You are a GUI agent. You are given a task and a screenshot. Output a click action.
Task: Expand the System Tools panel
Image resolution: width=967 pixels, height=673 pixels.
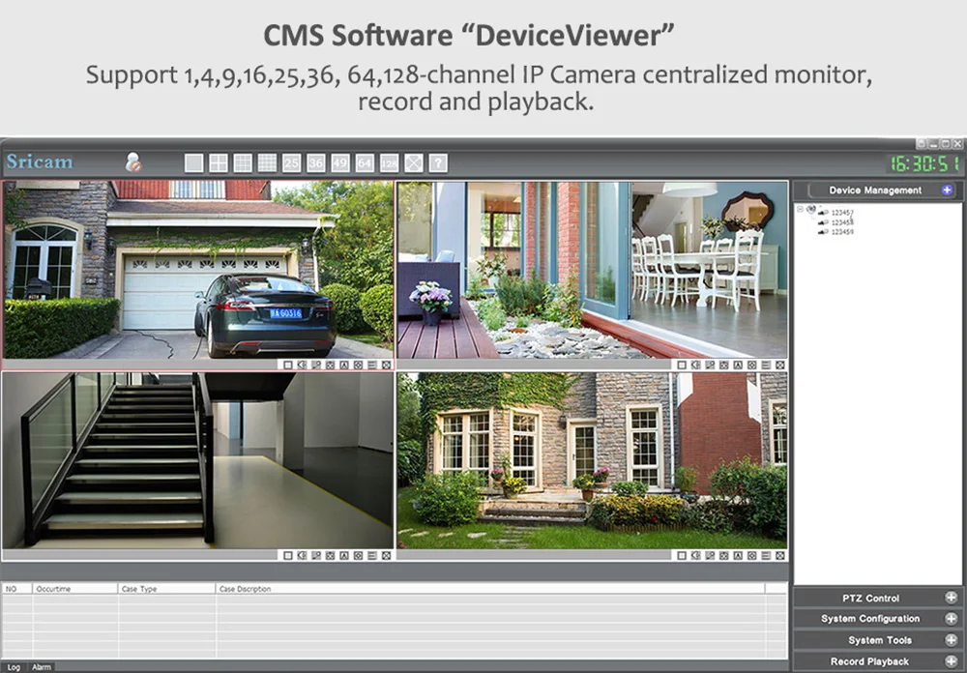point(951,640)
